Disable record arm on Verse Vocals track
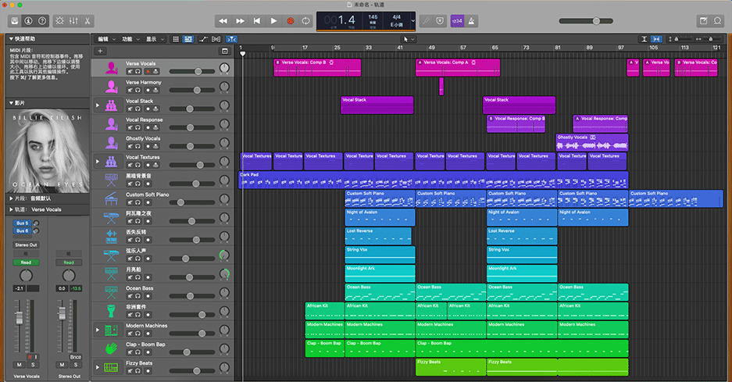Image resolution: width=732 pixels, height=382 pixels. pyautogui.click(x=147, y=71)
